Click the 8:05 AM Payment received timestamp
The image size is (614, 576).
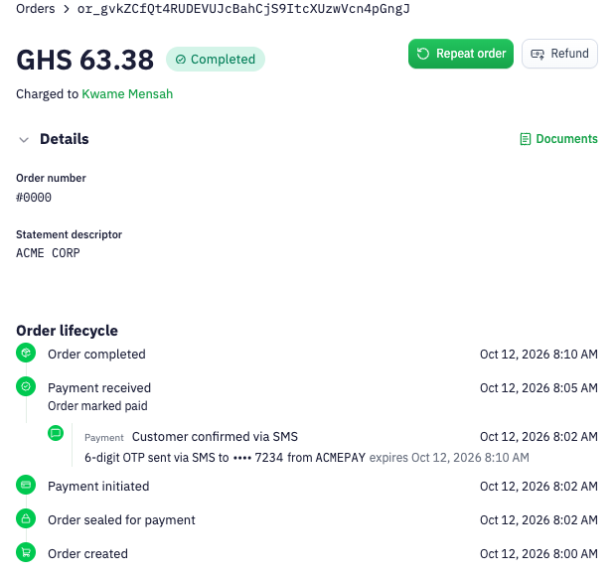tap(538, 387)
